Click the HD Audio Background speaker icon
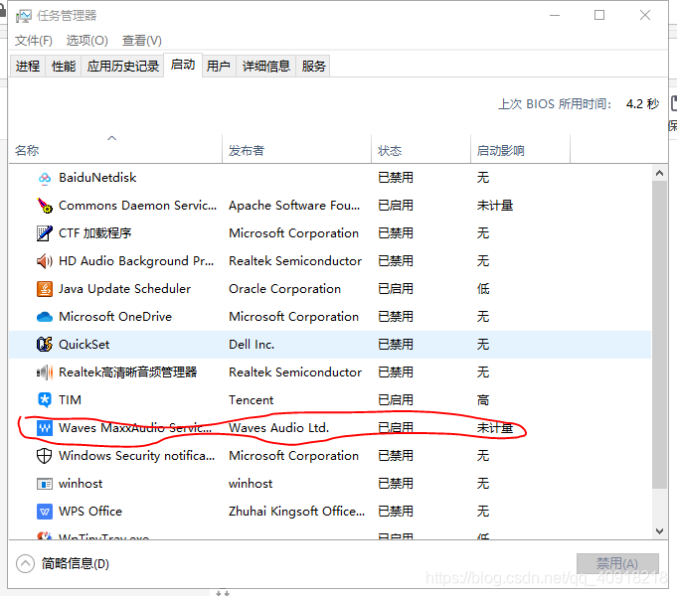The width and height of the screenshot is (677, 596). point(45,261)
